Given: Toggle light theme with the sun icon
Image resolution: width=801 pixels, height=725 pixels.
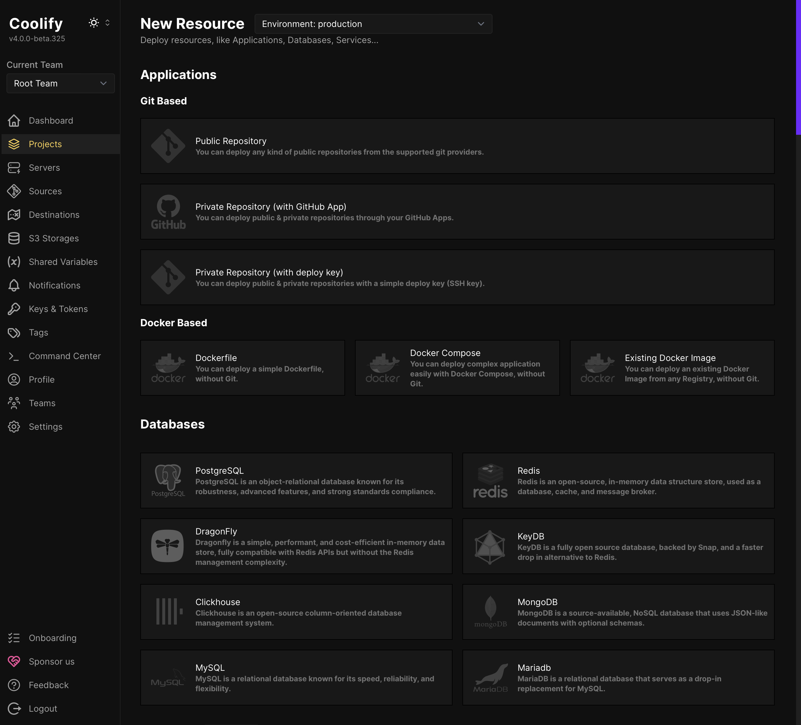Looking at the screenshot, I should (94, 23).
